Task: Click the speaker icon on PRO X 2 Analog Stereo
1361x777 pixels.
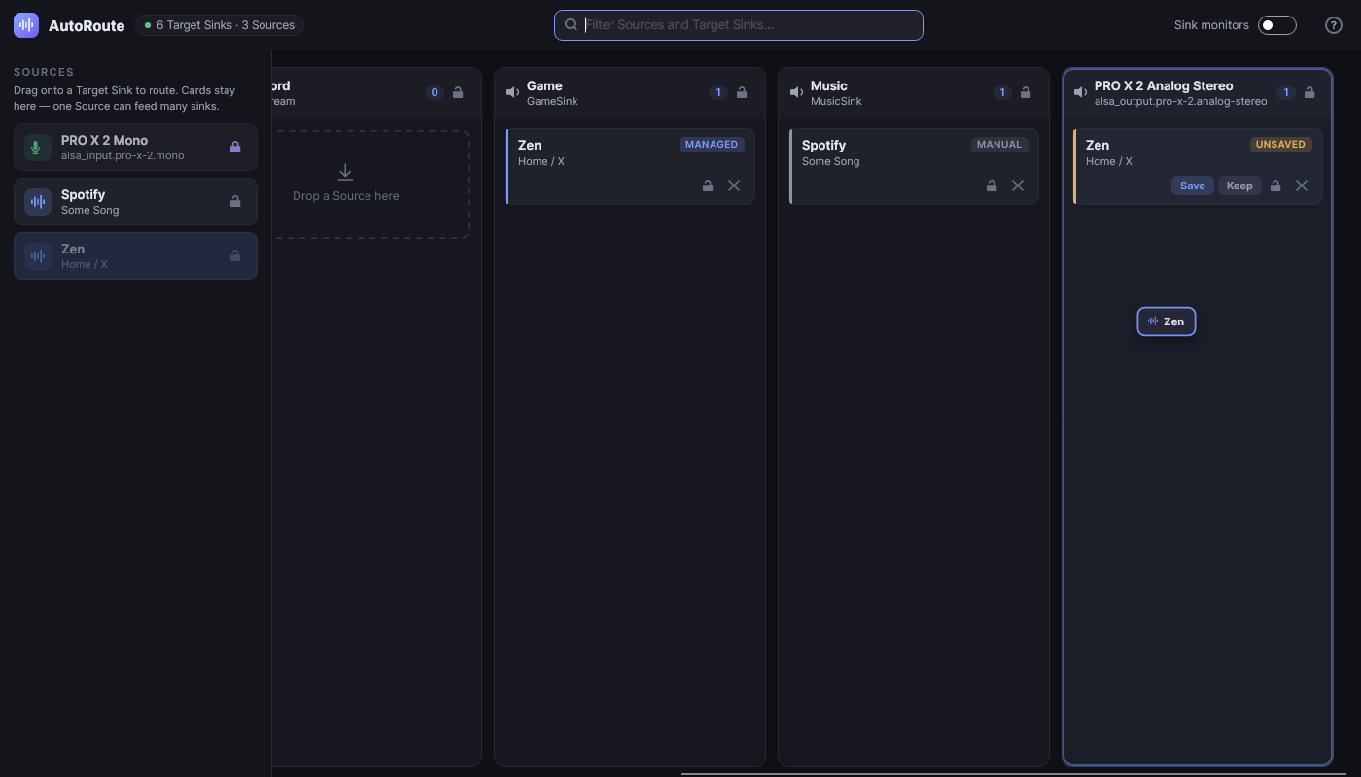Action: 1080,92
